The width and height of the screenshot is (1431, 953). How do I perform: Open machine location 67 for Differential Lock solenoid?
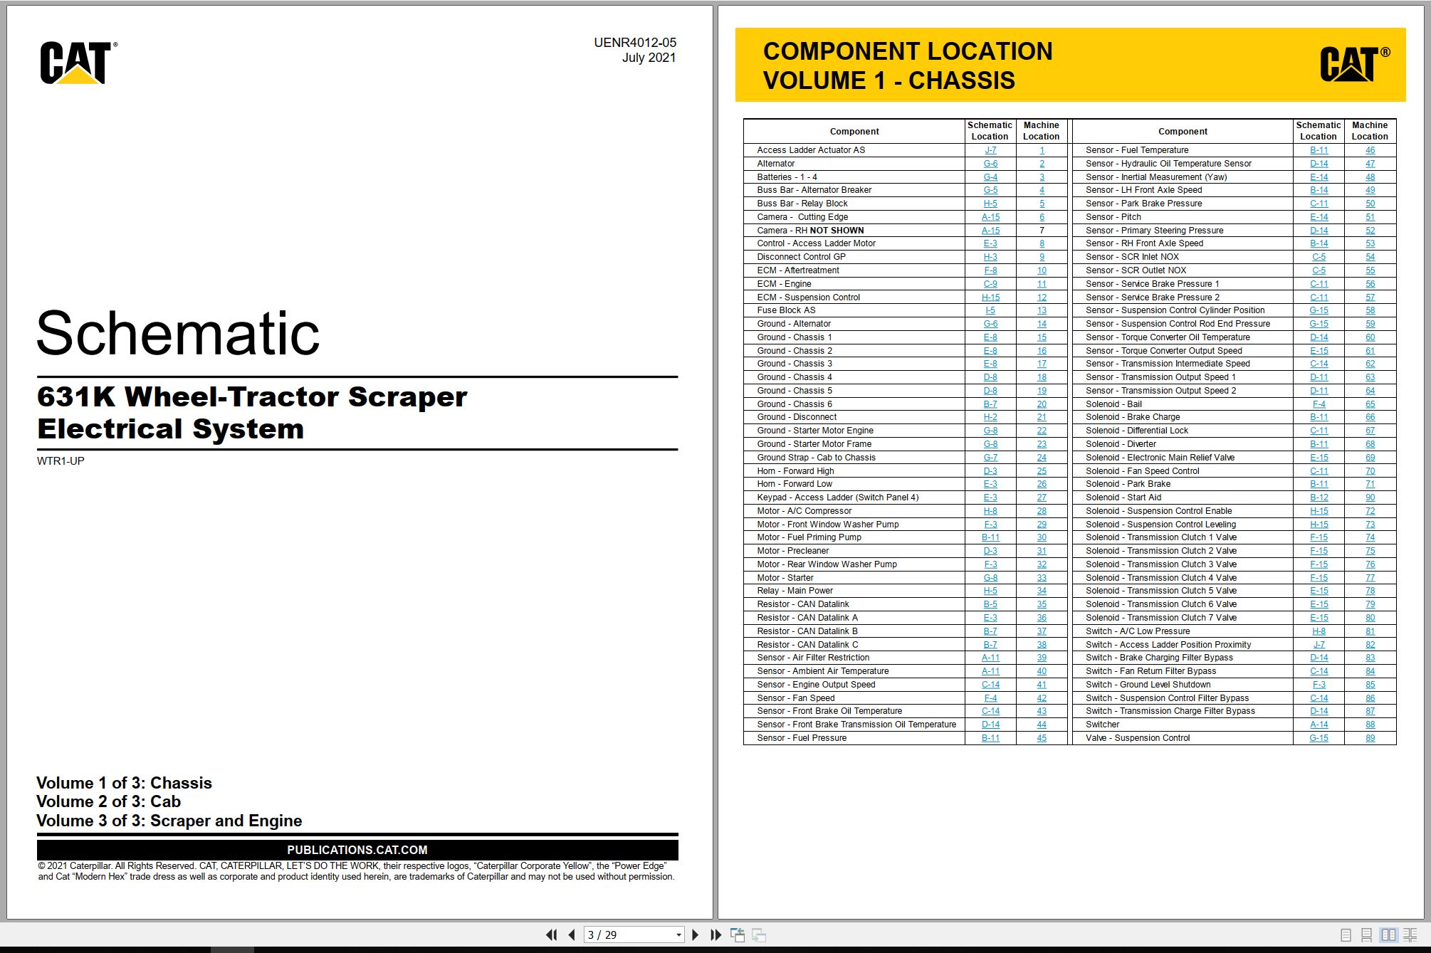[x=1370, y=431]
